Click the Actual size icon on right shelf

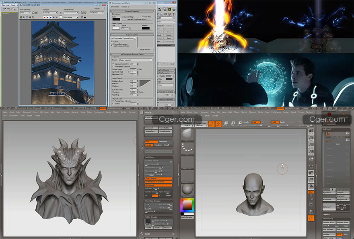coord(311,145)
